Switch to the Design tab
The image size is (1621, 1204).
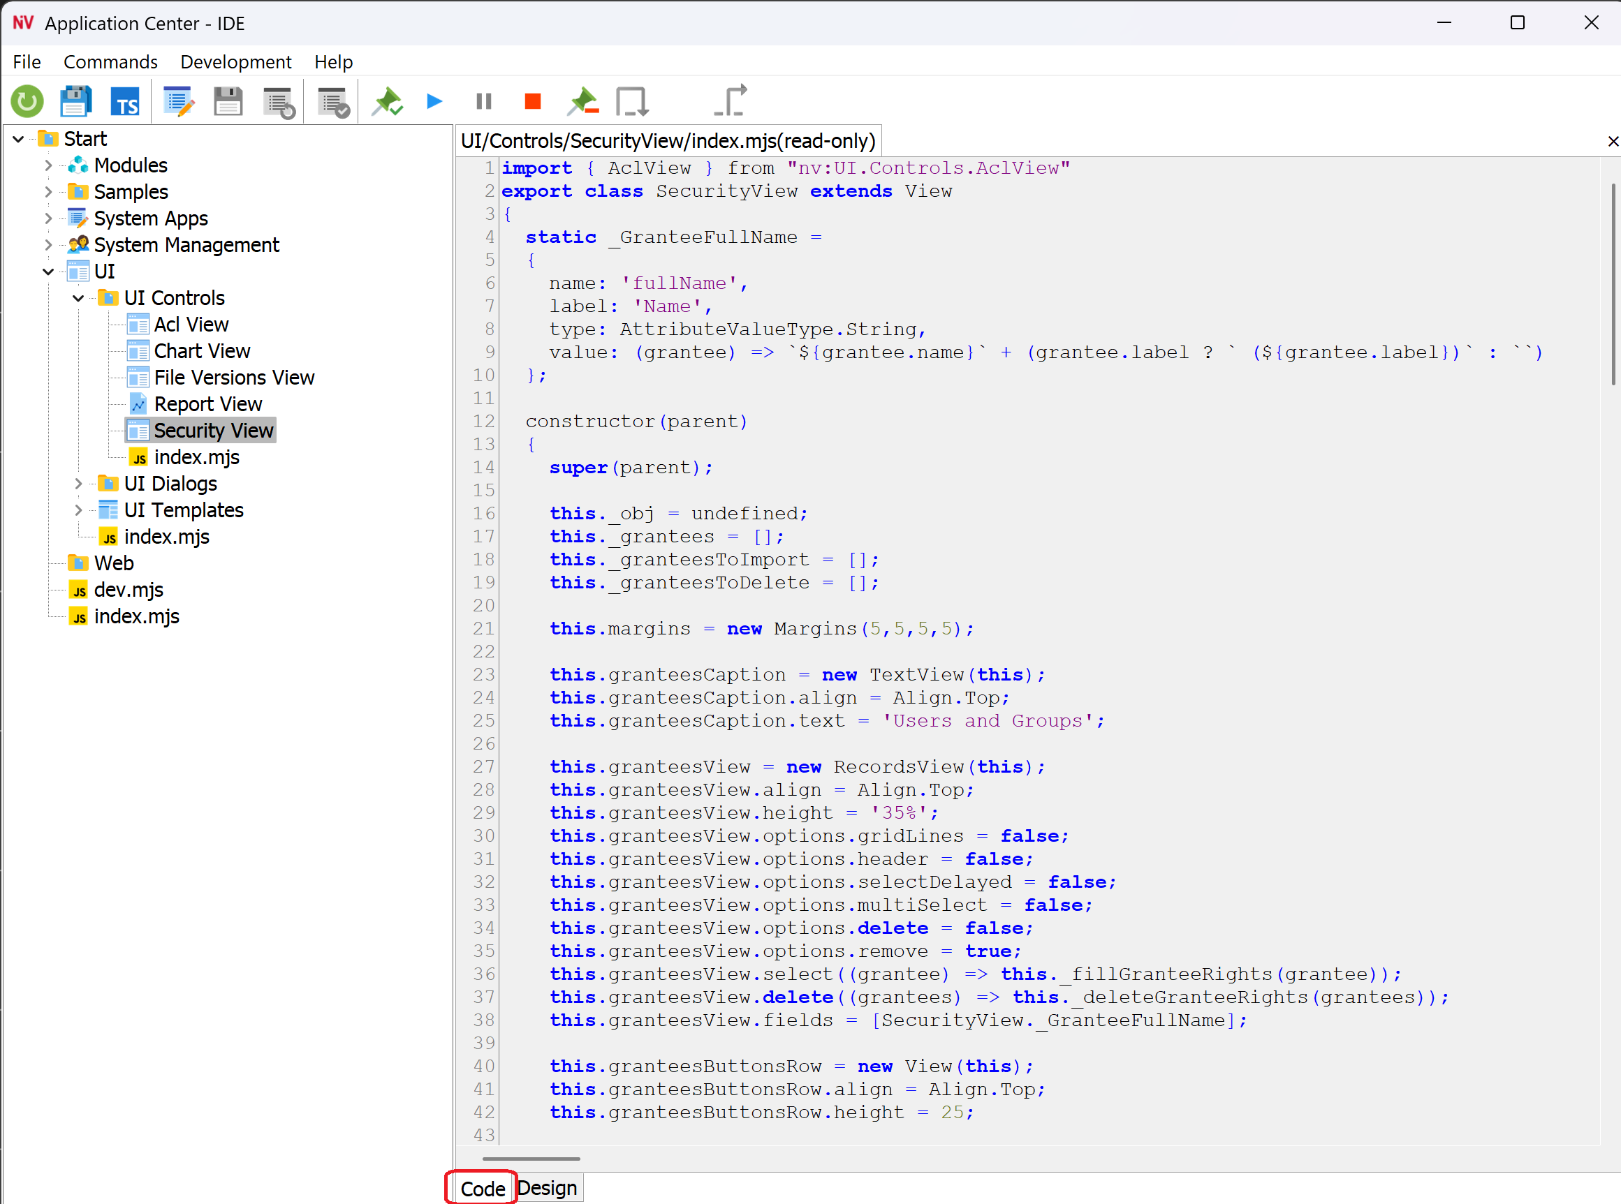[546, 1187]
